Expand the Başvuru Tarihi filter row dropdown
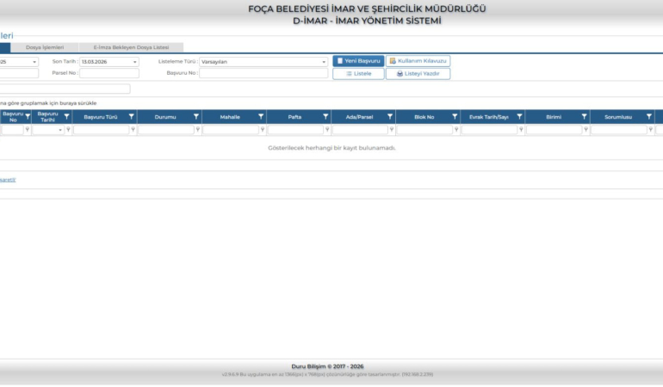The width and height of the screenshot is (663, 387). (x=60, y=130)
